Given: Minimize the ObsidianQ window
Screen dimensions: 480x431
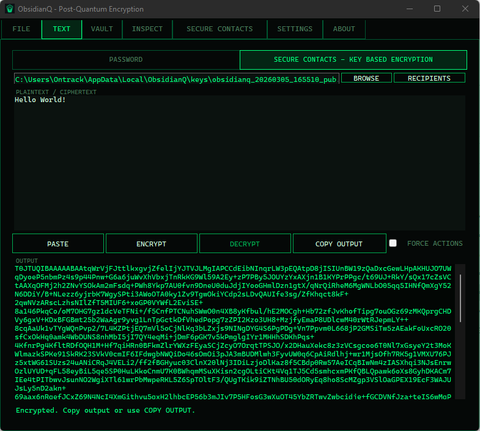Looking at the screenshot, I should click(x=410, y=9).
